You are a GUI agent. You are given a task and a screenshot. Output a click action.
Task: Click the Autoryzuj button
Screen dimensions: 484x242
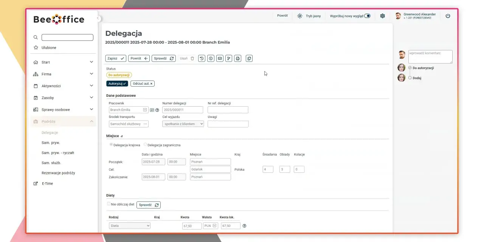(x=117, y=84)
